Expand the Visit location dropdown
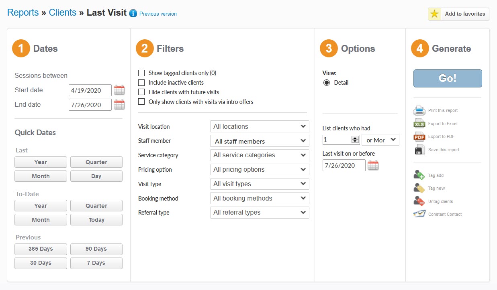Image resolution: width=497 pixels, height=290 pixels. (260, 126)
